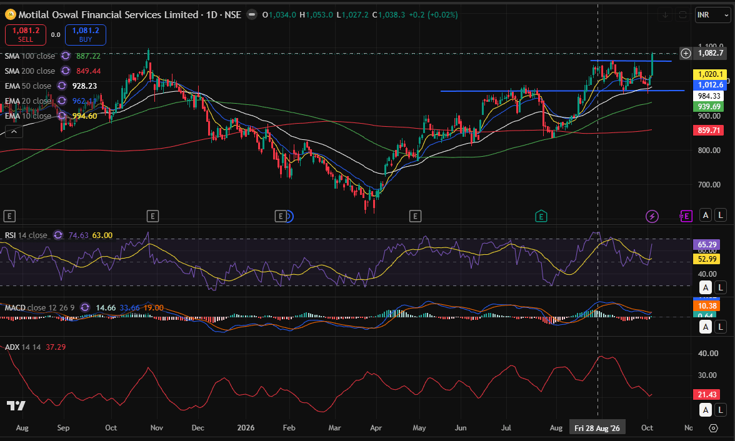Screen dimensions: 735x441
Task: Click the TradingView logo
Action: tap(16, 406)
